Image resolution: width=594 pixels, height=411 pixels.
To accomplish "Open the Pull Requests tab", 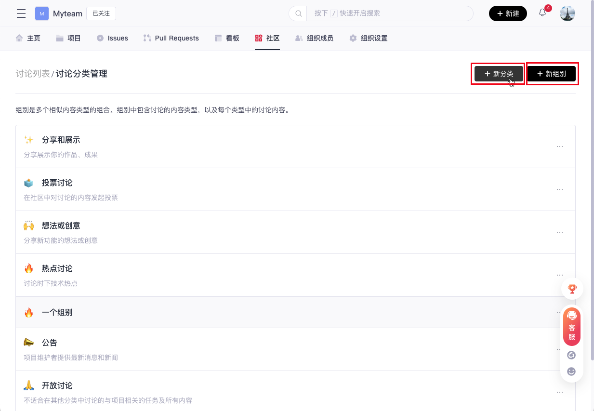I will click(171, 38).
